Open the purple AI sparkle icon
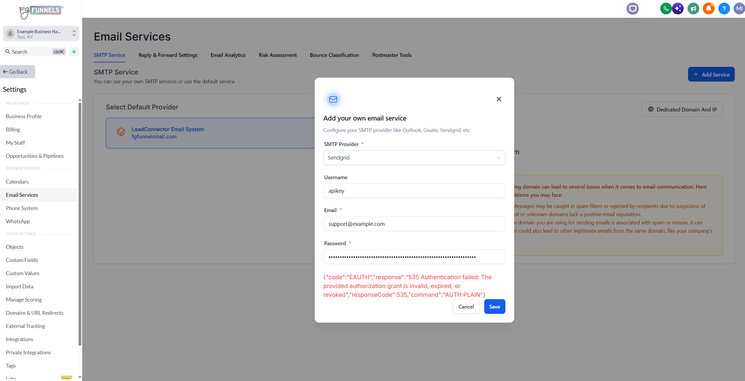745x381 pixels. (x=678, y=9)
